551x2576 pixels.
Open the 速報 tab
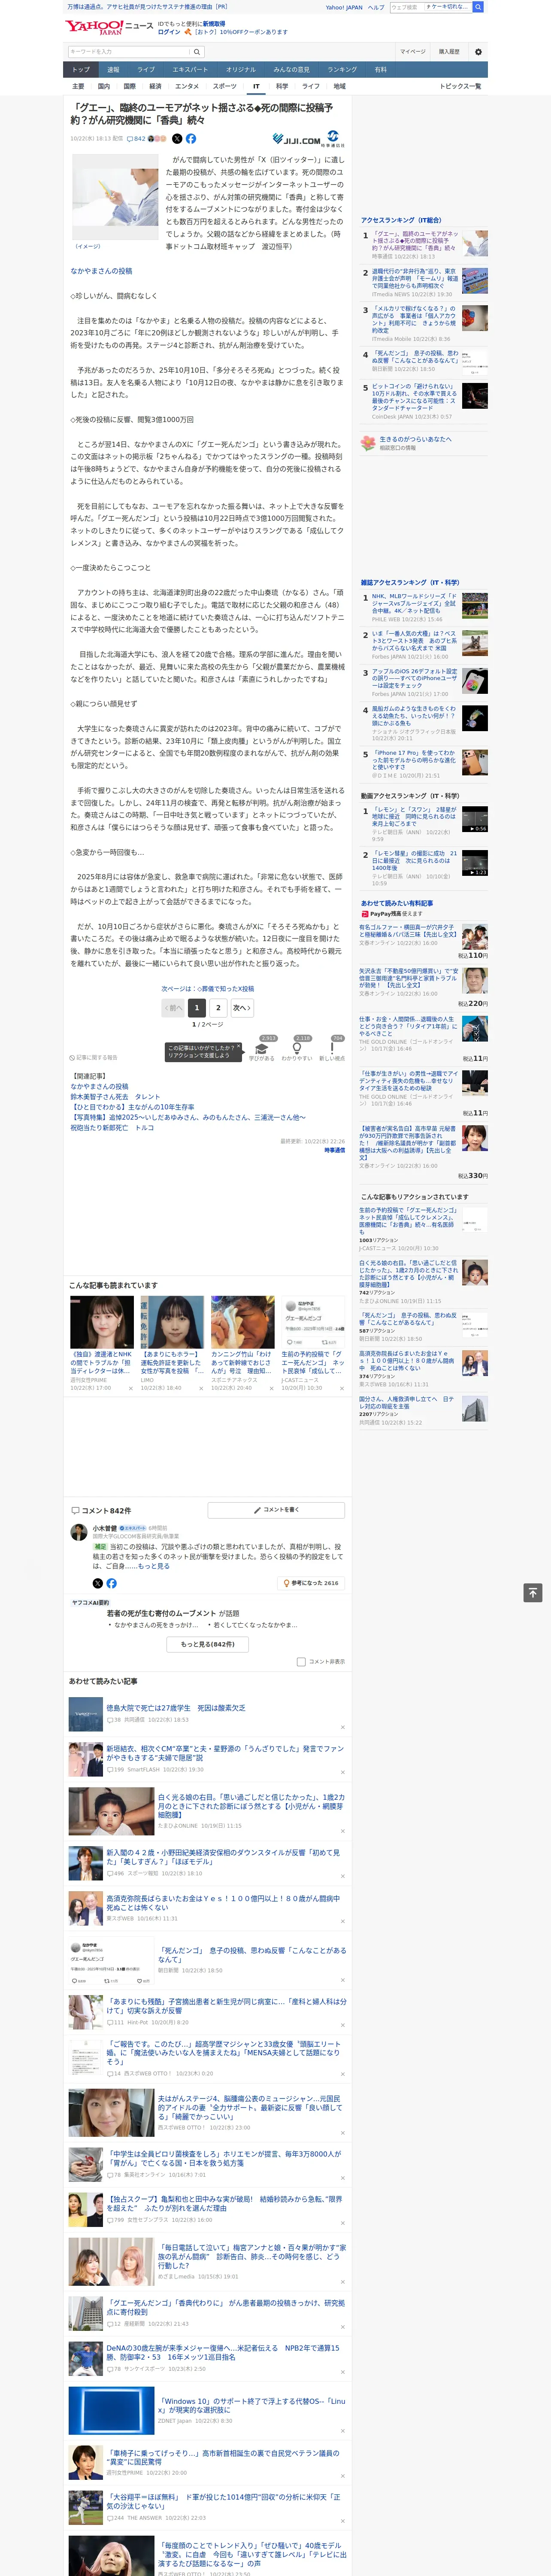pyautogui.click(x=113, y=70)
